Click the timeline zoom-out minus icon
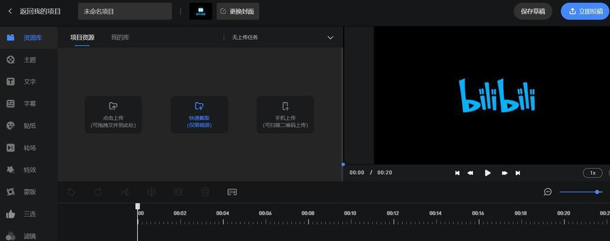The image size is (610, 241). [548, 192]
